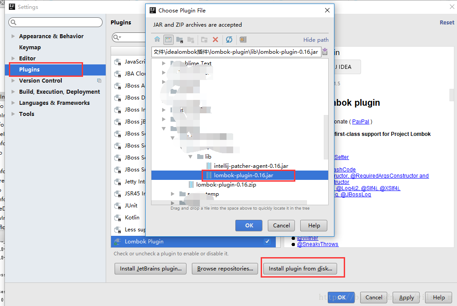Click the Less support plugin icon

pos(117,230)
